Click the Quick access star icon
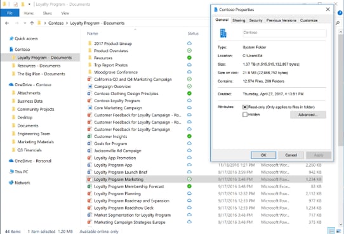Screen dimensions: 344x234 click(x=11, y=39)
